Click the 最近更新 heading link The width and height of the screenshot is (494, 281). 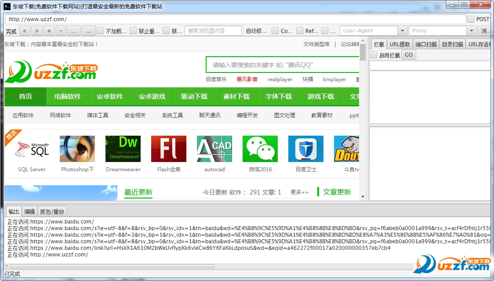tap(138, 192)
